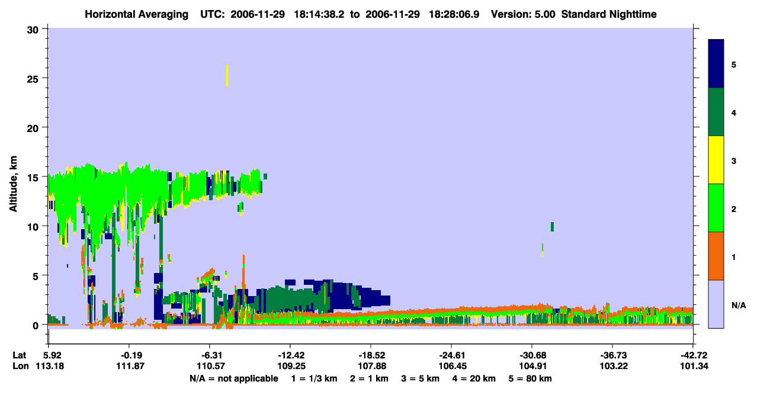This screenshot has height=395, width=770.
Task: Click the bright green level 2 legend swatch
Action: 716,208
